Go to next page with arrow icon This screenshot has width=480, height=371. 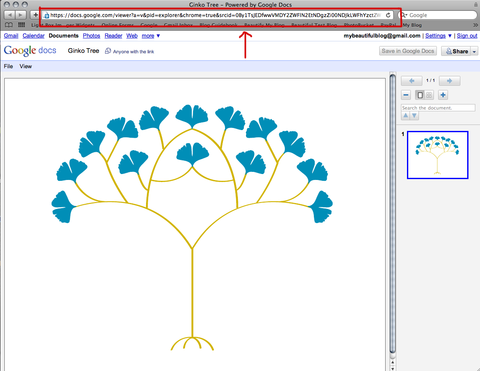(449, 81)
